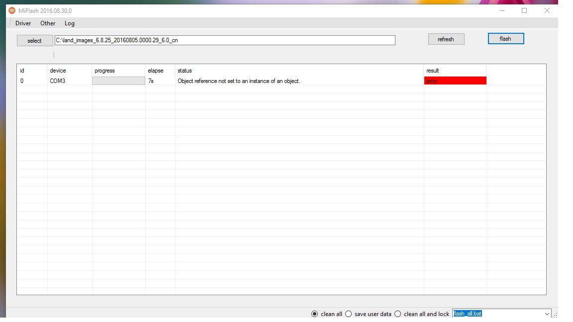Open the Driver menu

click(23, 23)
